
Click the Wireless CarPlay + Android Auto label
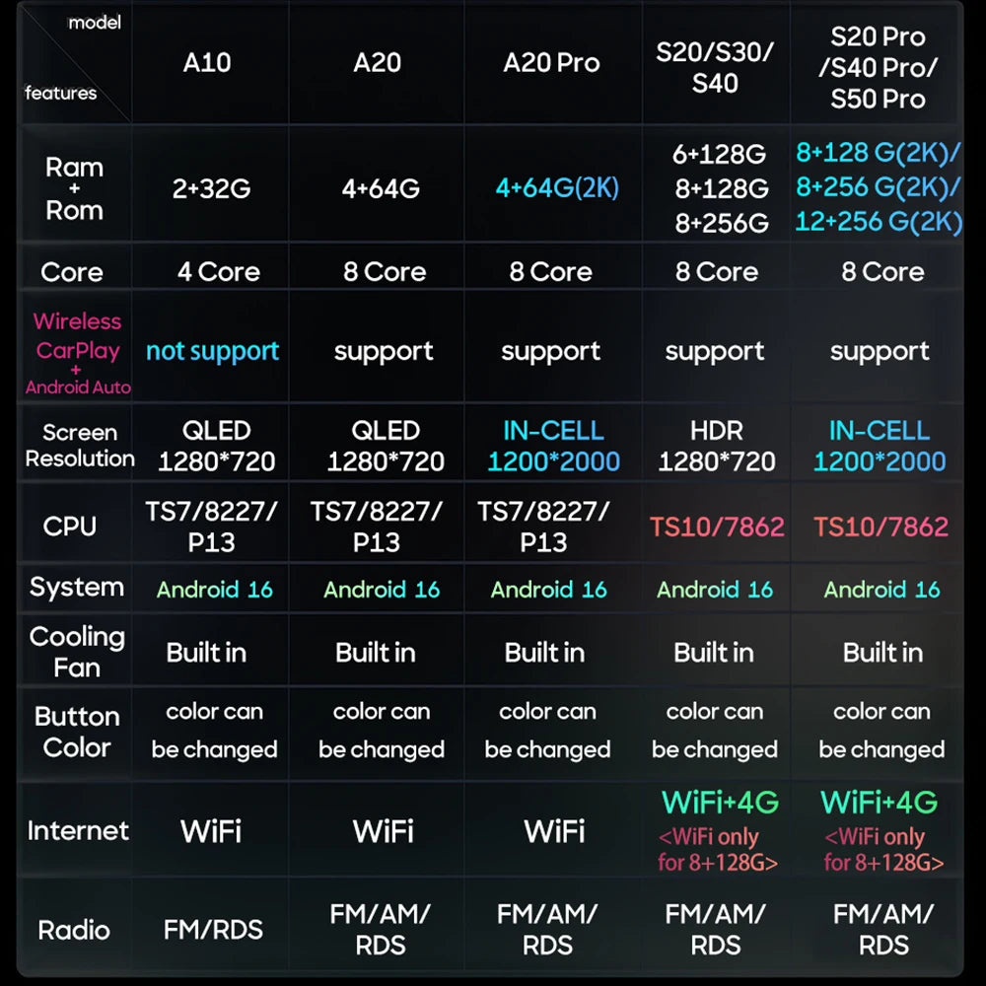click(77, 353)
